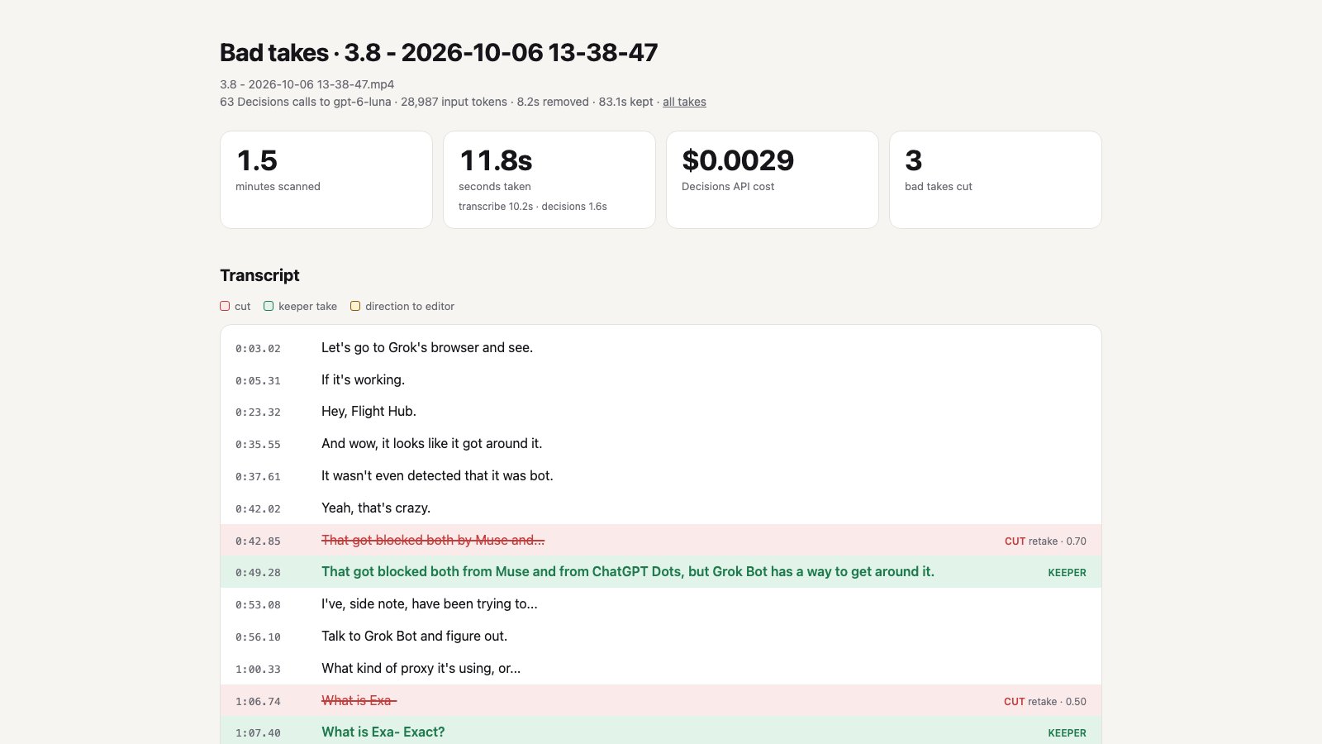
Task: Click timestamp 0:42.85
Action: click(258, 541)
